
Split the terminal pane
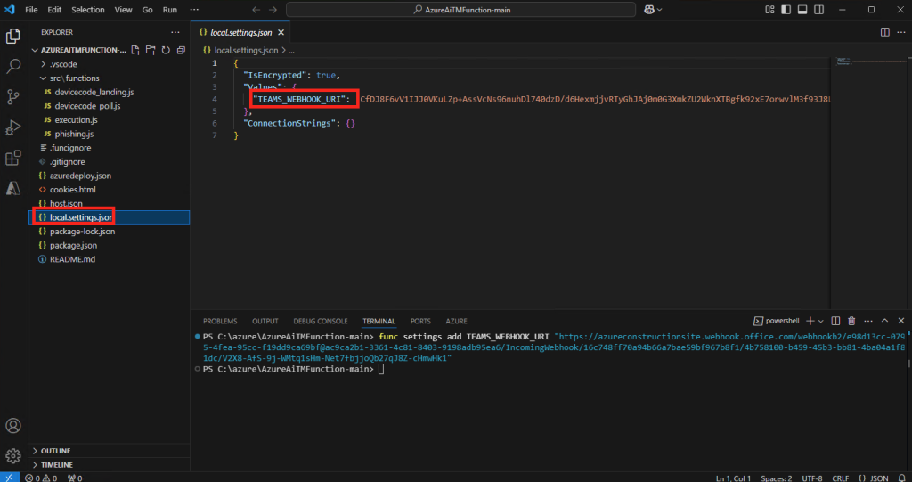[x=835, y=321]
